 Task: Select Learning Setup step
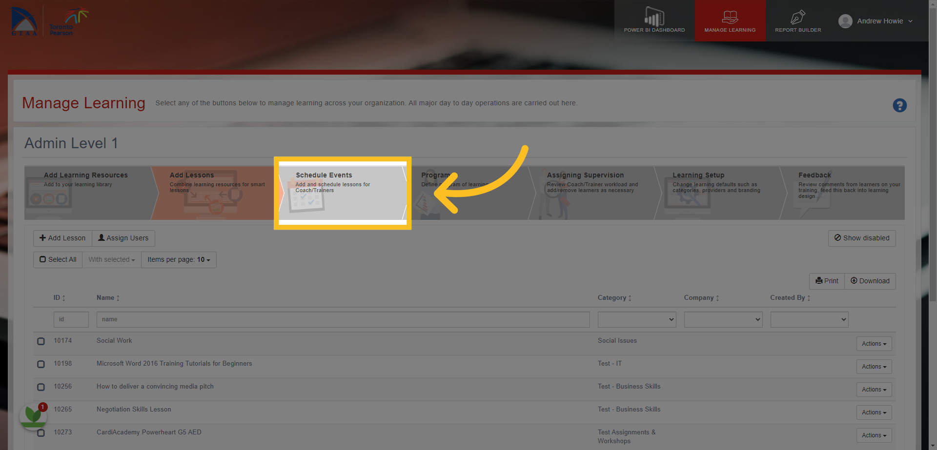pos(720,193)
